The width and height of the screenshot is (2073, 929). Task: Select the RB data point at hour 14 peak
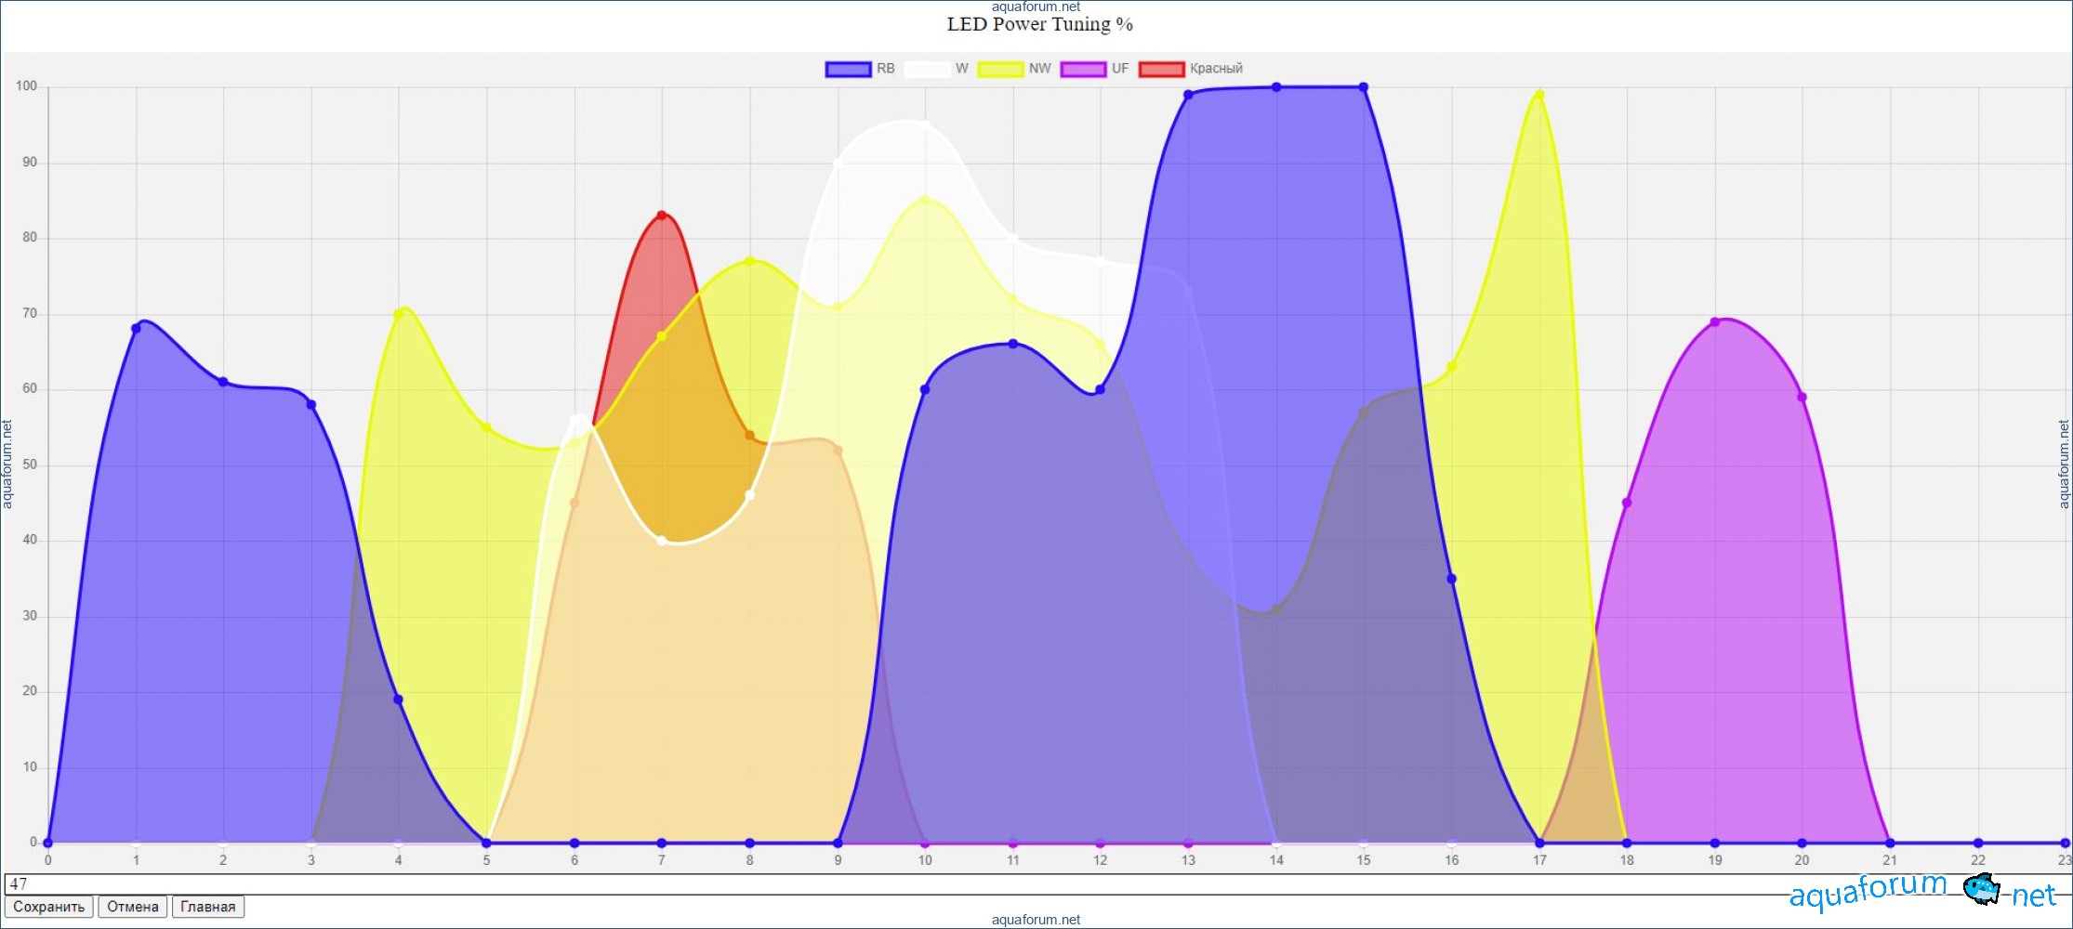pyautogui.click(x=1276, y=87)
